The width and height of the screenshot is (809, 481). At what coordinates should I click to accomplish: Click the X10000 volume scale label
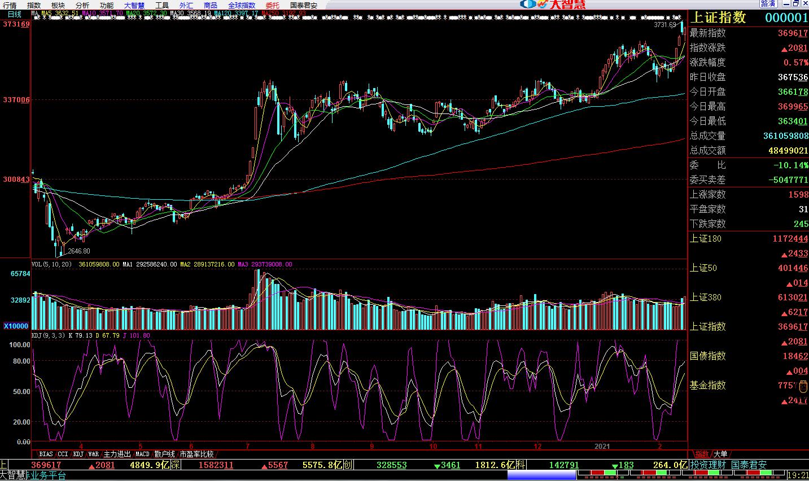pyautogui.click(x=16, y=326)
